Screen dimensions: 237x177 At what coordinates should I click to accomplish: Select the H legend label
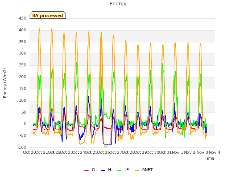click(x=110, y=170)
